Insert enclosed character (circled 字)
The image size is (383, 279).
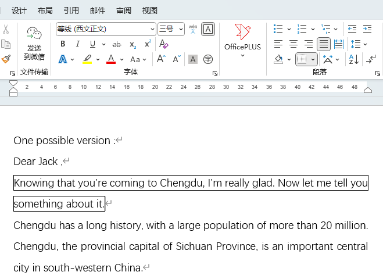click(x=208, y=59)
